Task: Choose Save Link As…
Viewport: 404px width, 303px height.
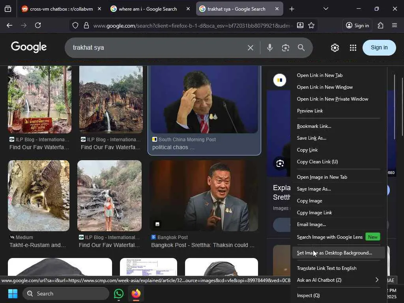Action: pyautogui.click(x=338, y=138)
